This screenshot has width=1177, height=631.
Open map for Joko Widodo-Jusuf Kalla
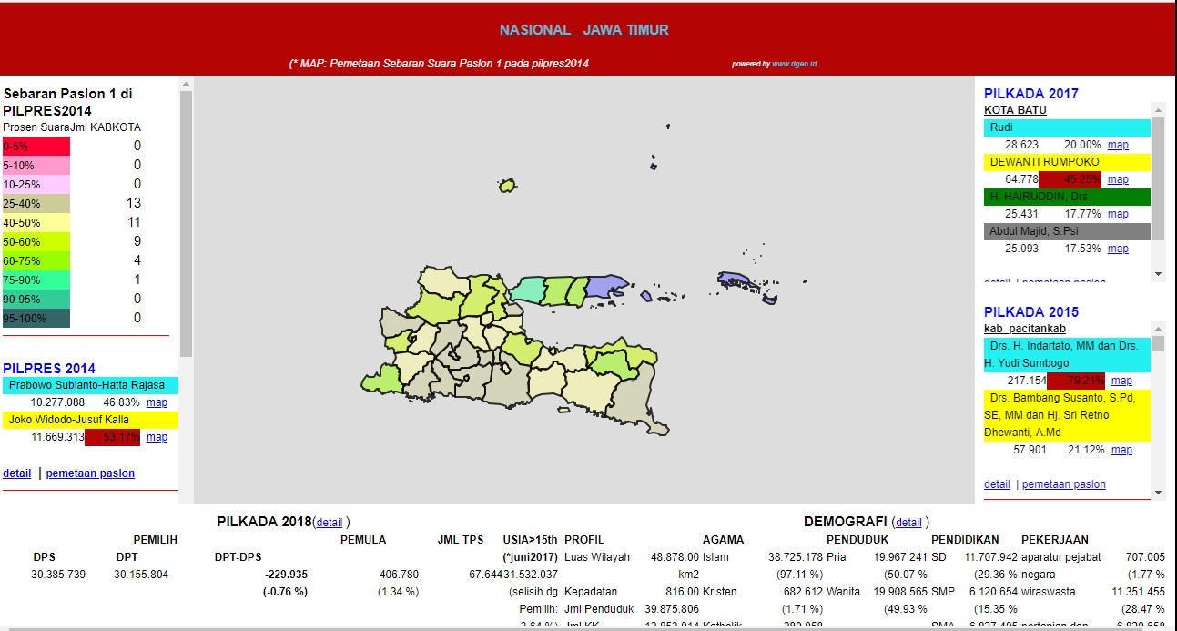point(157,437)
